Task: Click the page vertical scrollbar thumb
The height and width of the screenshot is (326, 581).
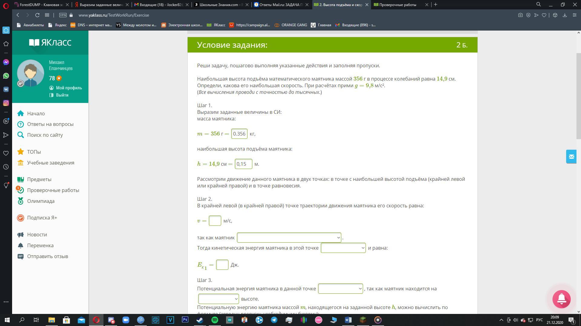Action: (578, 96)
